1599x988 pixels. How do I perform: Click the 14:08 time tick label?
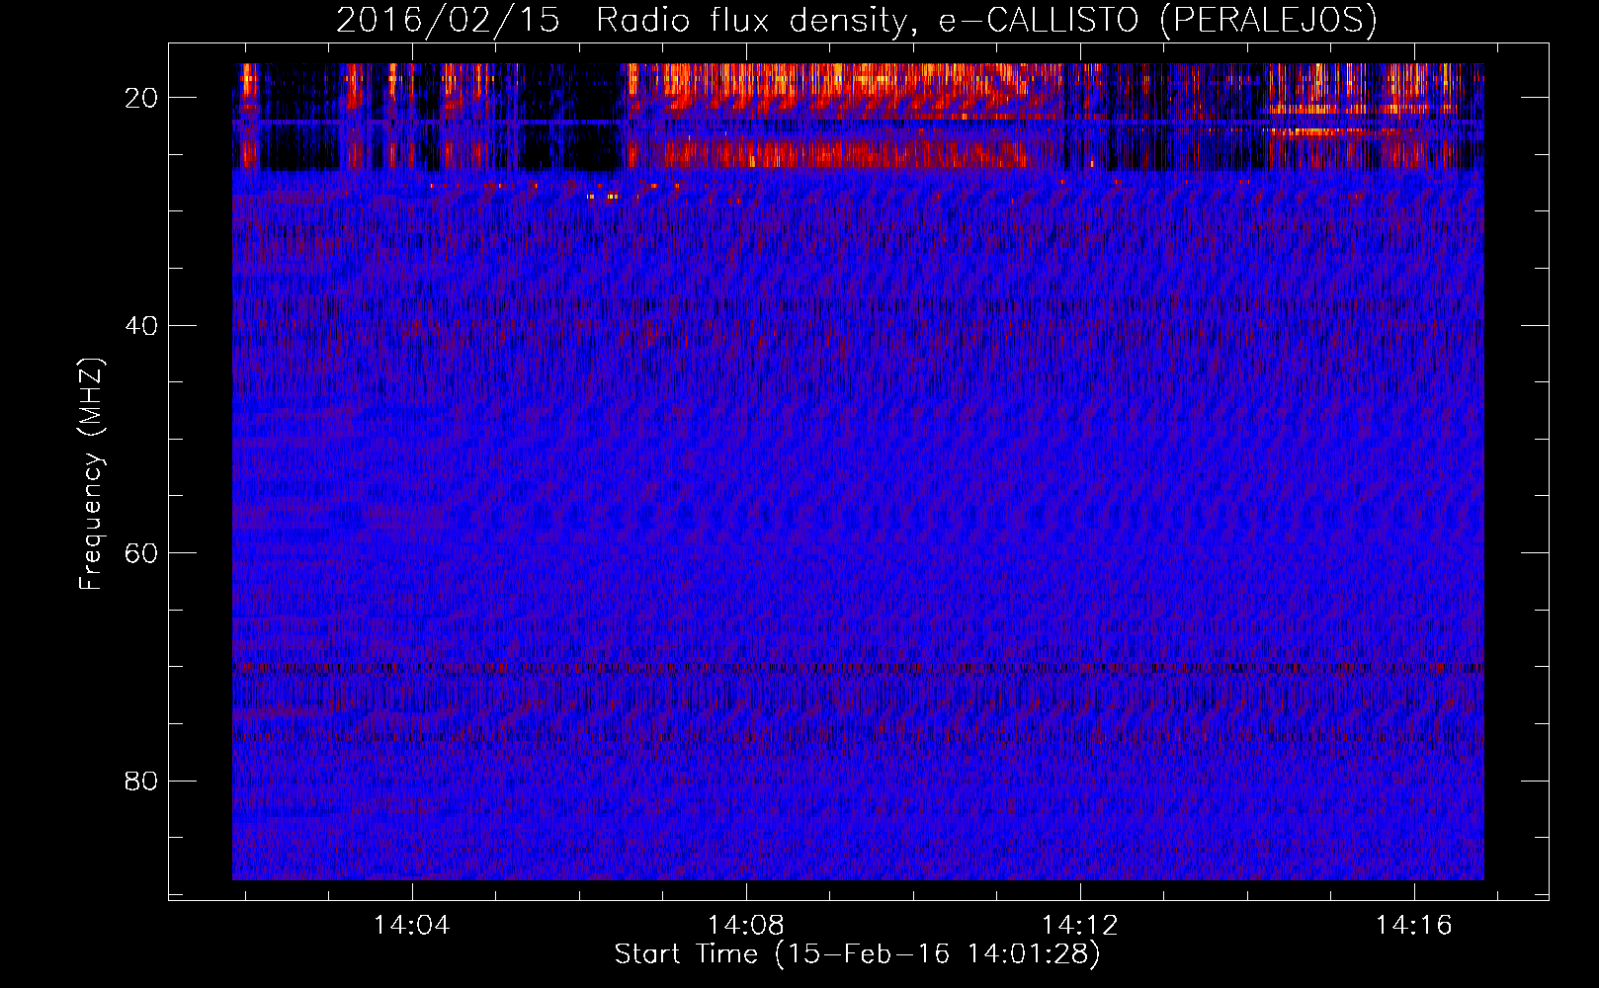click(x=746, y=925)
